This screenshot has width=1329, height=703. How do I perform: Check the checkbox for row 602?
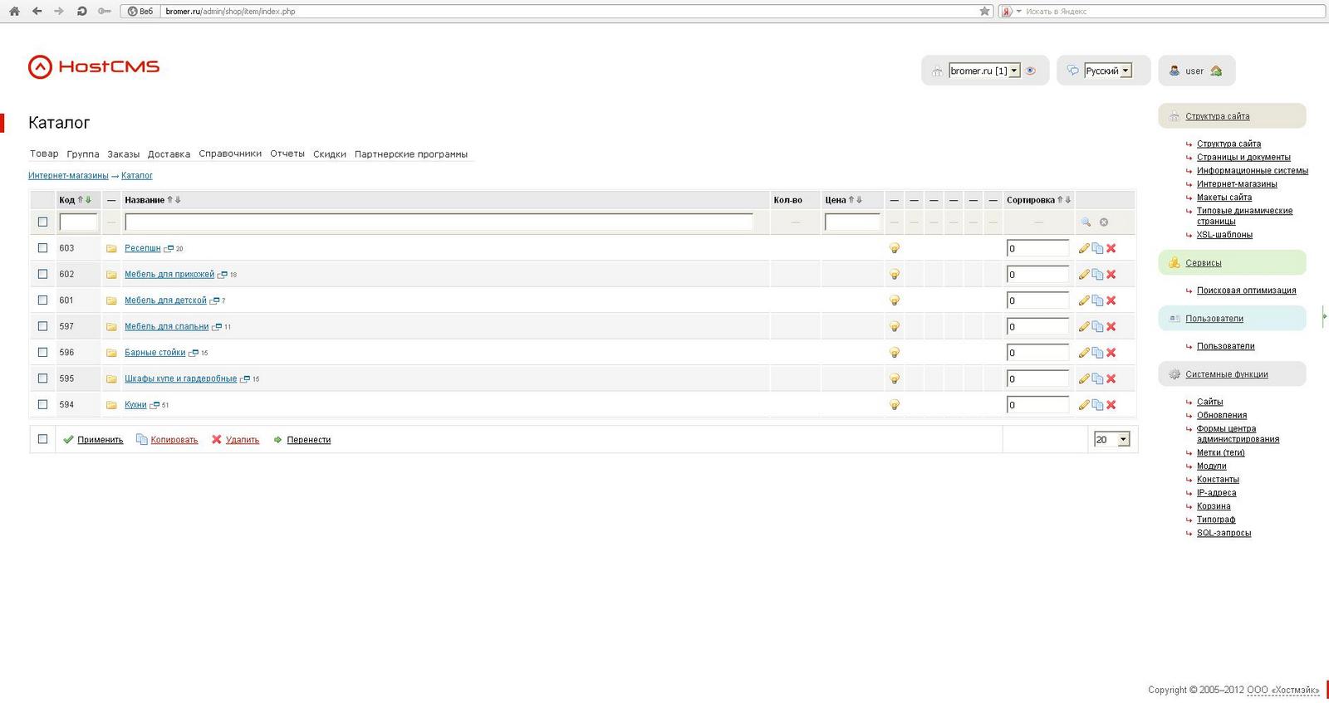43,274
